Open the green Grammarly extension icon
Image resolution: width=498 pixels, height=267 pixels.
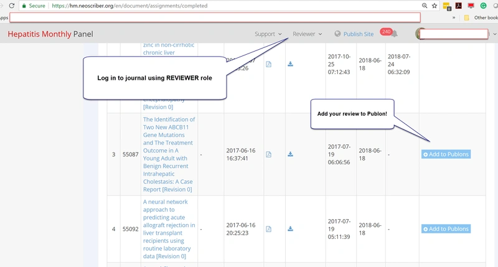pos(484,6)
